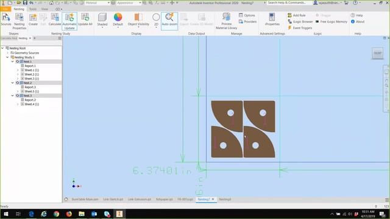Launch Google Chrome from taskbar
This screenshot has height=219, width=390.
pos(57,214)
